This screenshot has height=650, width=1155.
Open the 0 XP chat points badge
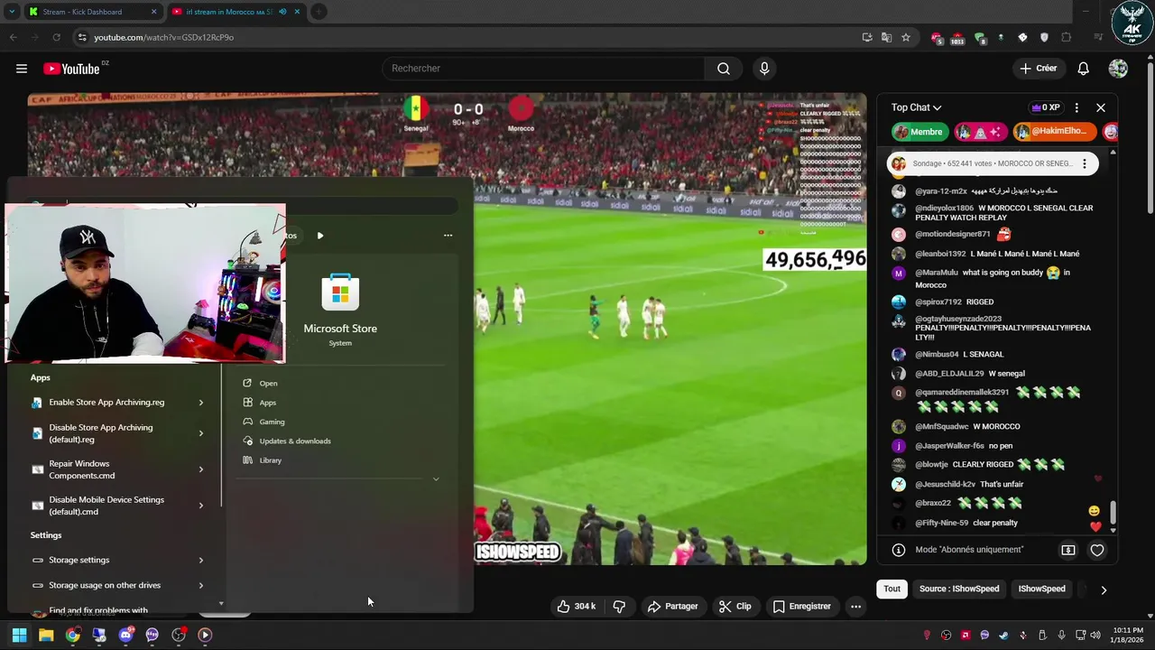[1046, 107]
